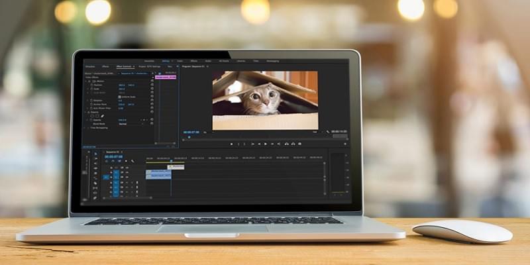Step forward one frame in Program monitor
The image size is (530, 265).
[x=272, y=144]
